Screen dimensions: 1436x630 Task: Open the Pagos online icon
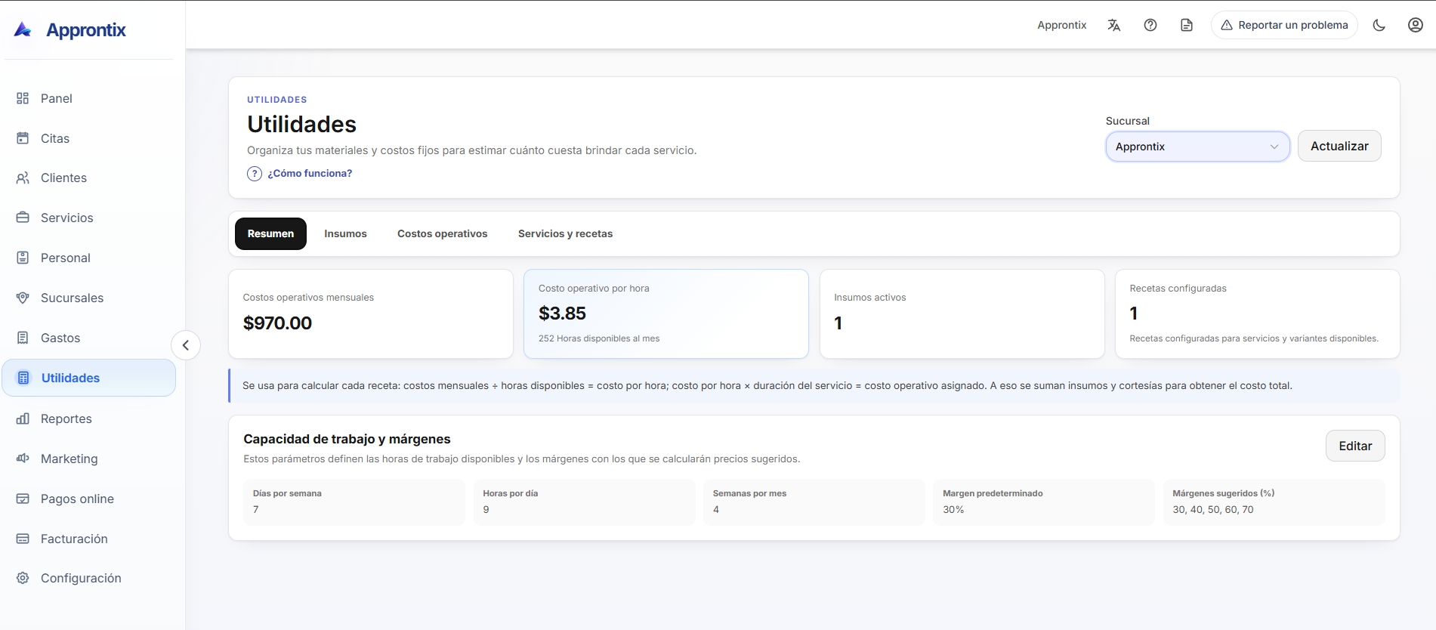[x=23, y=499]
